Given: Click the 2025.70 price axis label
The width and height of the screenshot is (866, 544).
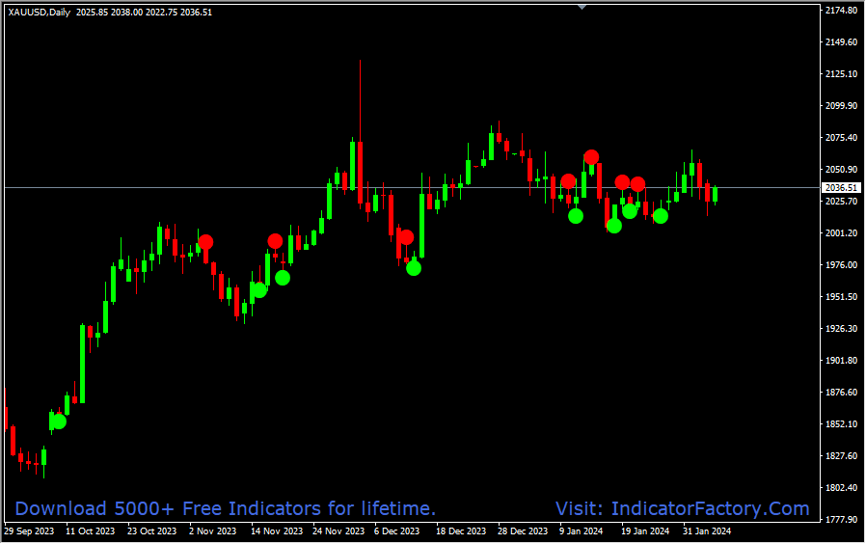Looking at the screenshot, I should (x=841, y=202).
